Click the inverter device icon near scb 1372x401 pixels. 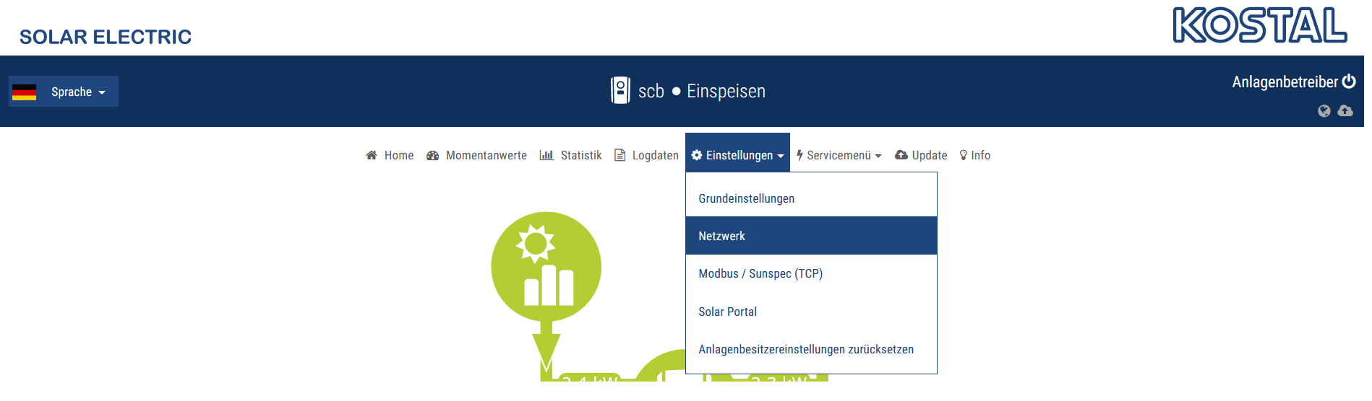[x=620, y=91]
